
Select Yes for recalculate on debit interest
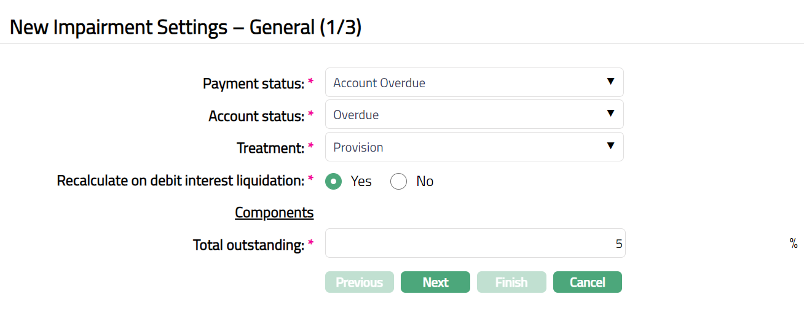(x=334, y=182)
